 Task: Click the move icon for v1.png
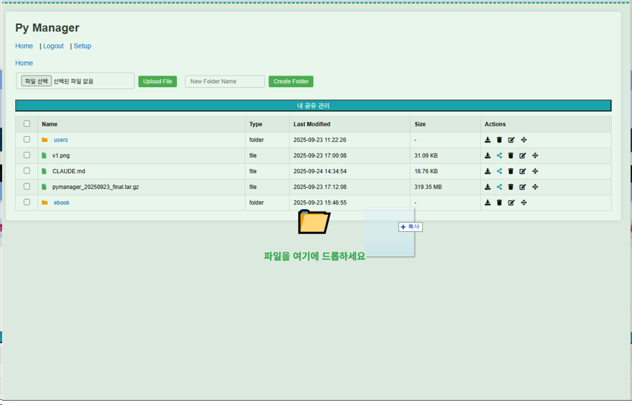(535, 155)
